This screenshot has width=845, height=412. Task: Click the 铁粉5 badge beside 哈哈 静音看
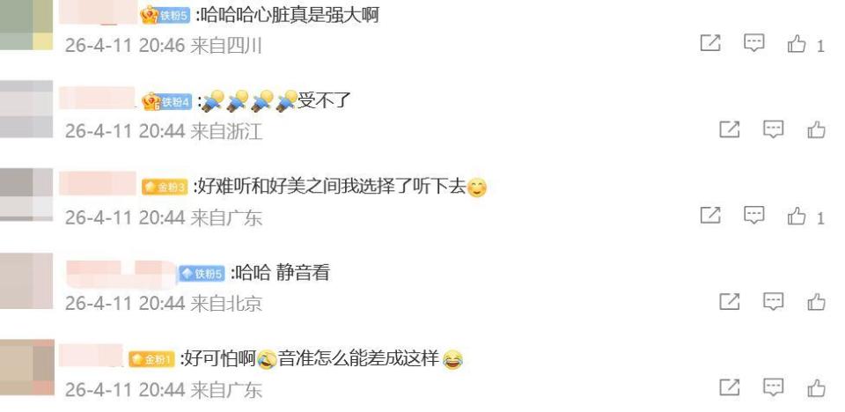[202, 274]
